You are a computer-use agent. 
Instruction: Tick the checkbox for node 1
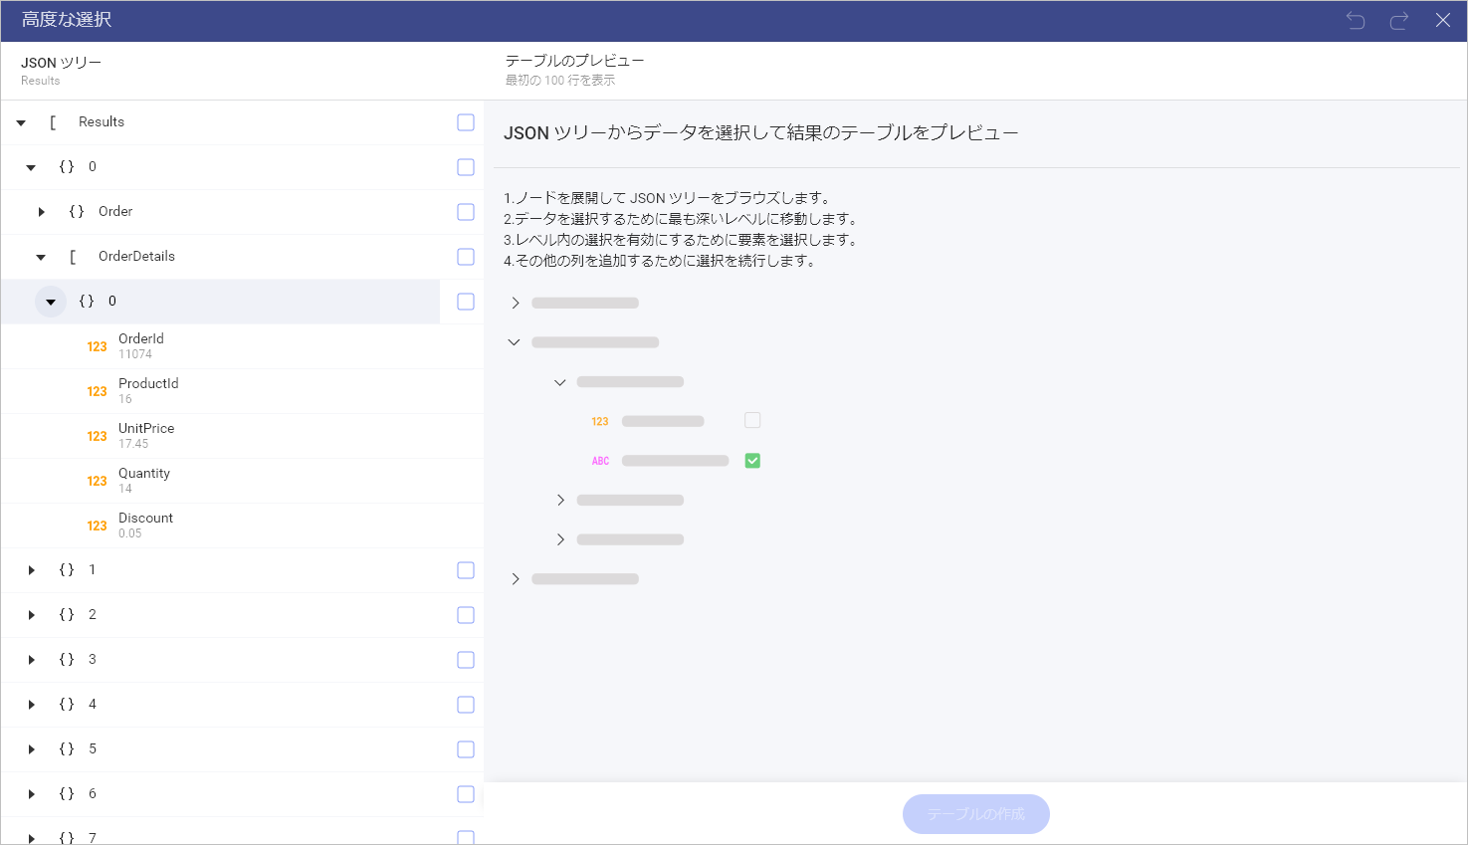[x=466, y=570]
